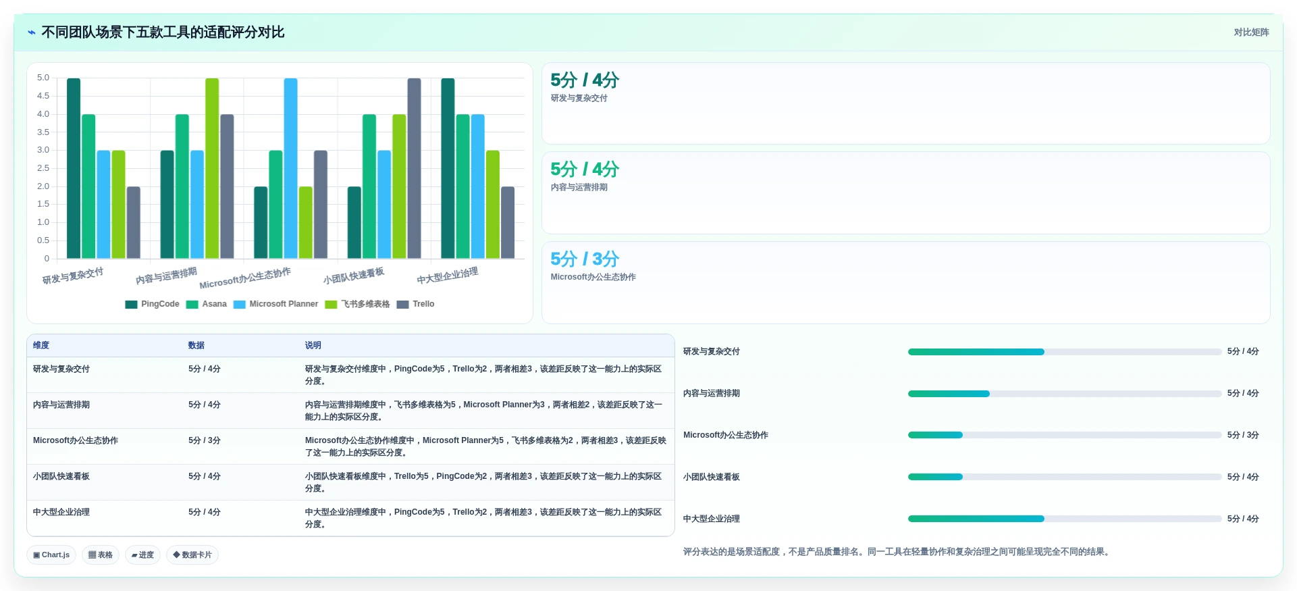1297x591 pixels.
Task: Toggle the PingCode legend swatch
Action: pos(131,305)
